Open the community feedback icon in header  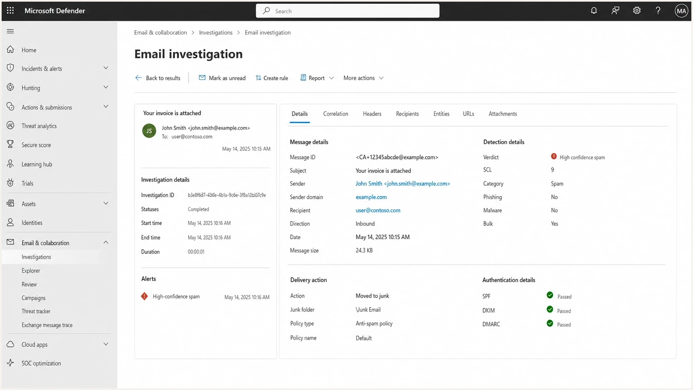point(615,11)
